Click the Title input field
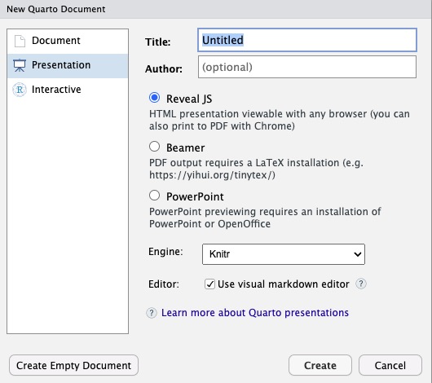This screenshot has width=432, height=383. (x=307, y=40)
